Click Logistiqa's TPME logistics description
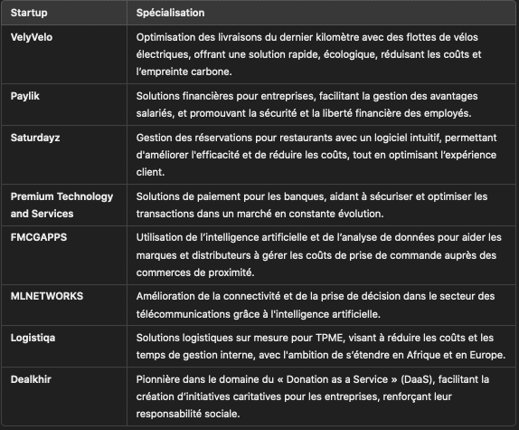Screen dimensions: 519x430 321,346
